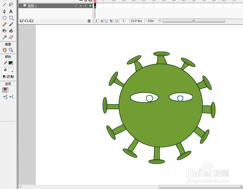Click the left eye pupil circle
Viewport: 243px width, 189px height.
point(149,98)
